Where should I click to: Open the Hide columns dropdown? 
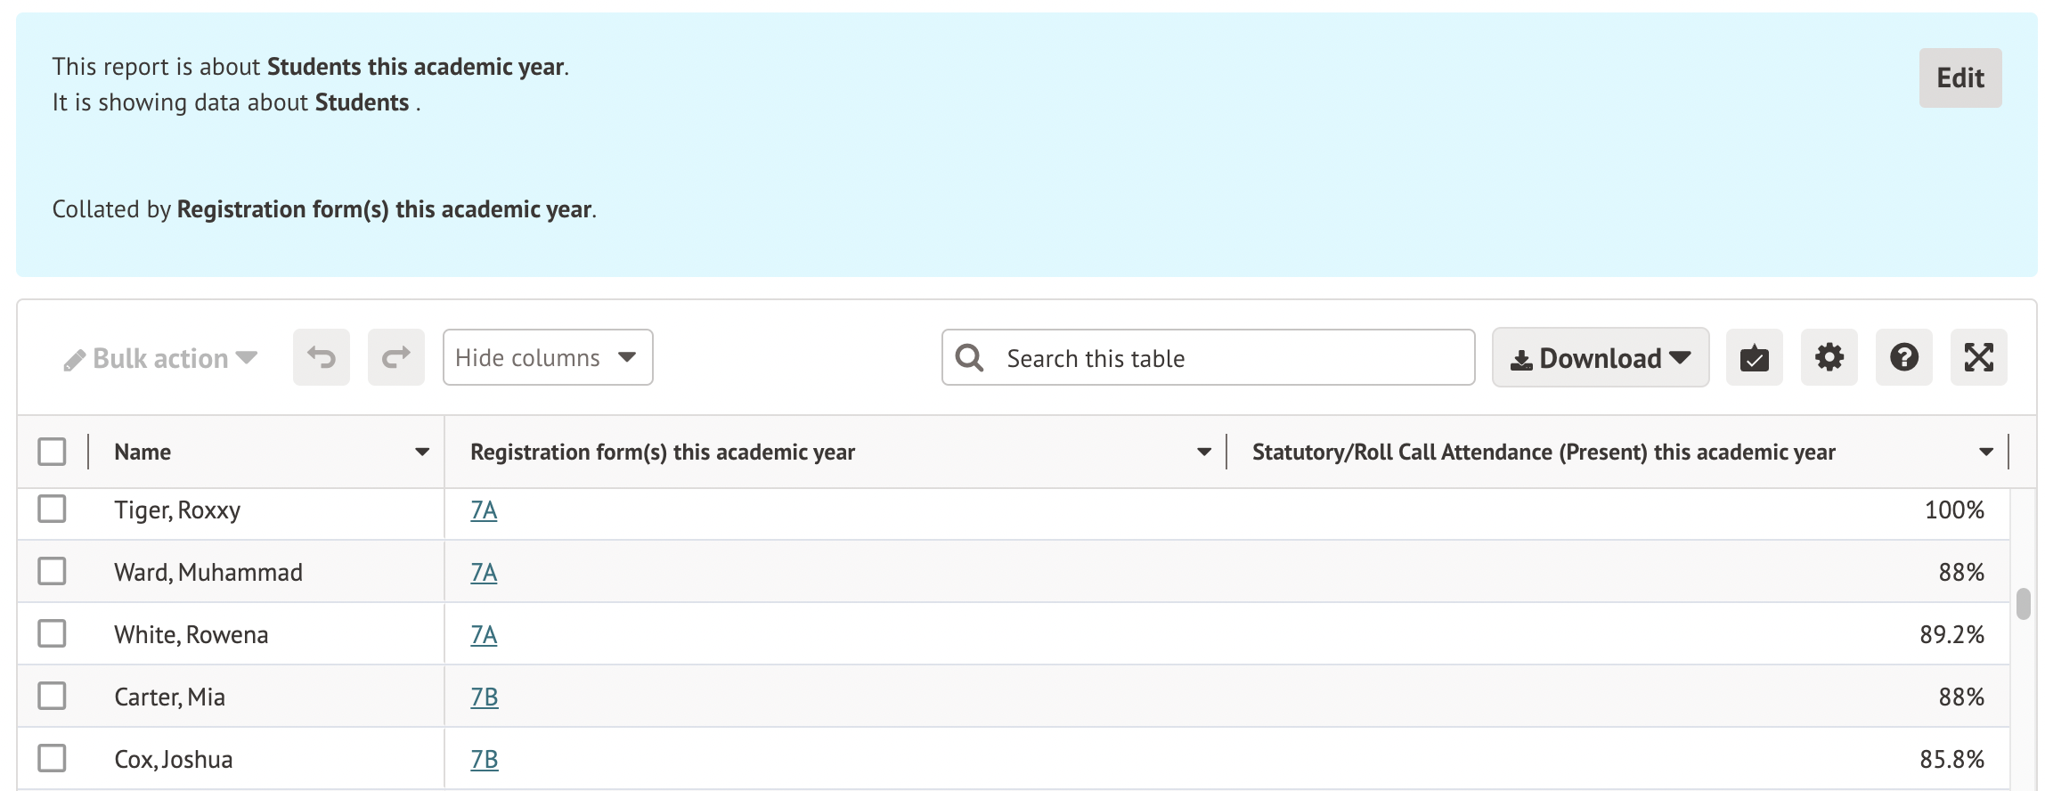547,357
